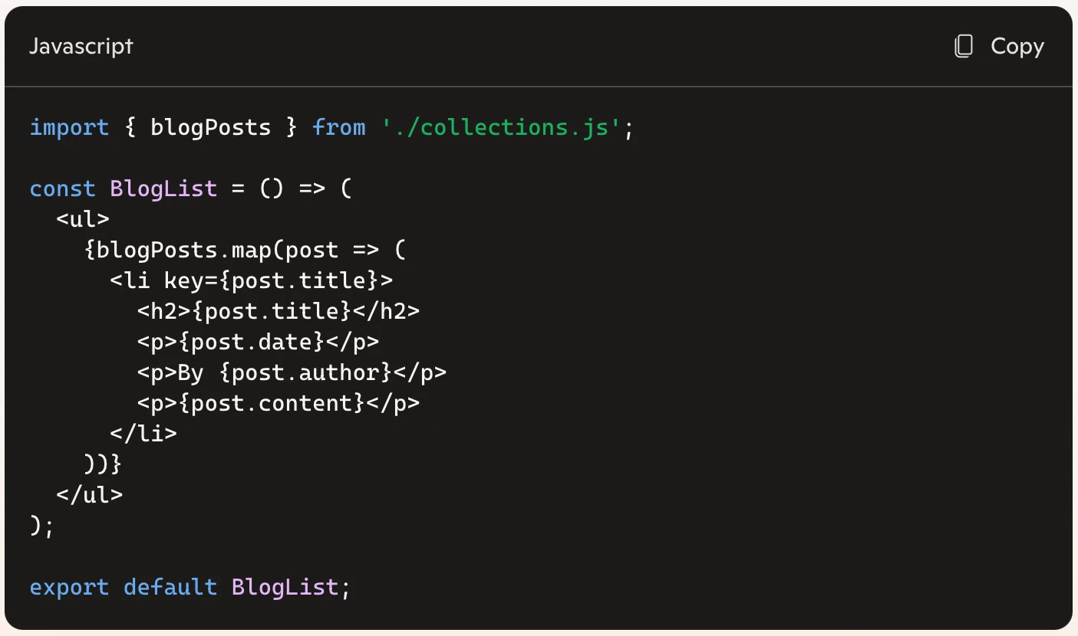The width and height of the screenshot is (1078, 636).
Task: Click the 'from' keyword in the code
Action: pos(338,127)
